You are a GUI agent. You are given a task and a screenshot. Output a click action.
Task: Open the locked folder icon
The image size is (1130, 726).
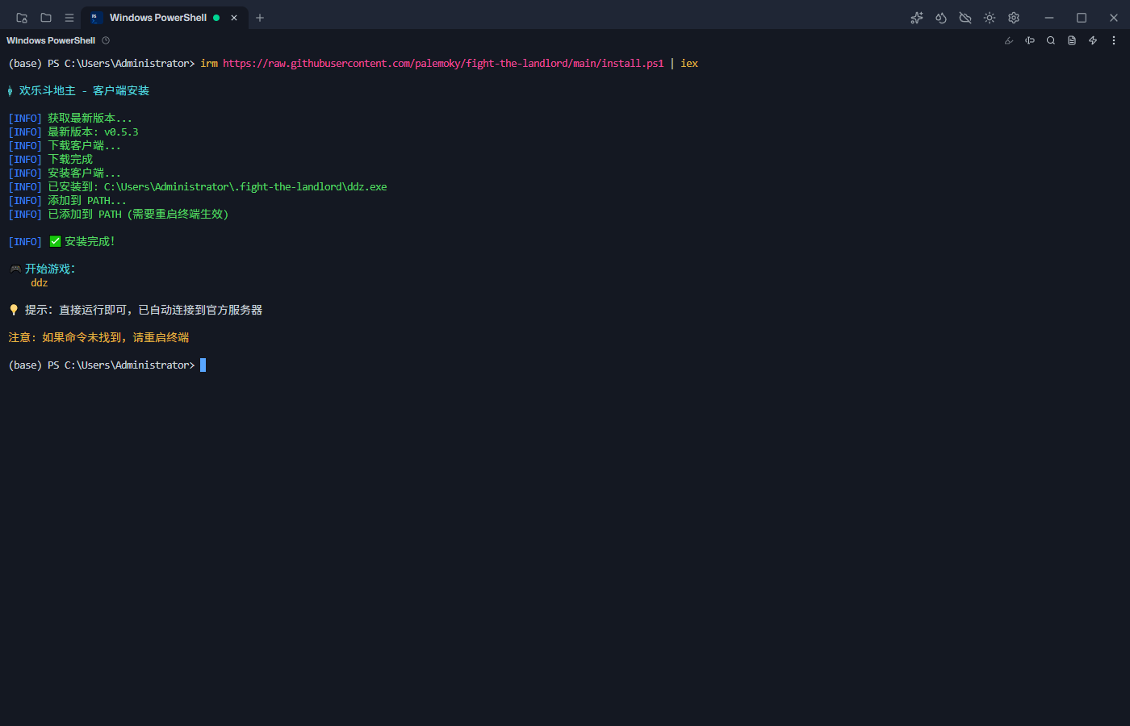click(22, 18)
